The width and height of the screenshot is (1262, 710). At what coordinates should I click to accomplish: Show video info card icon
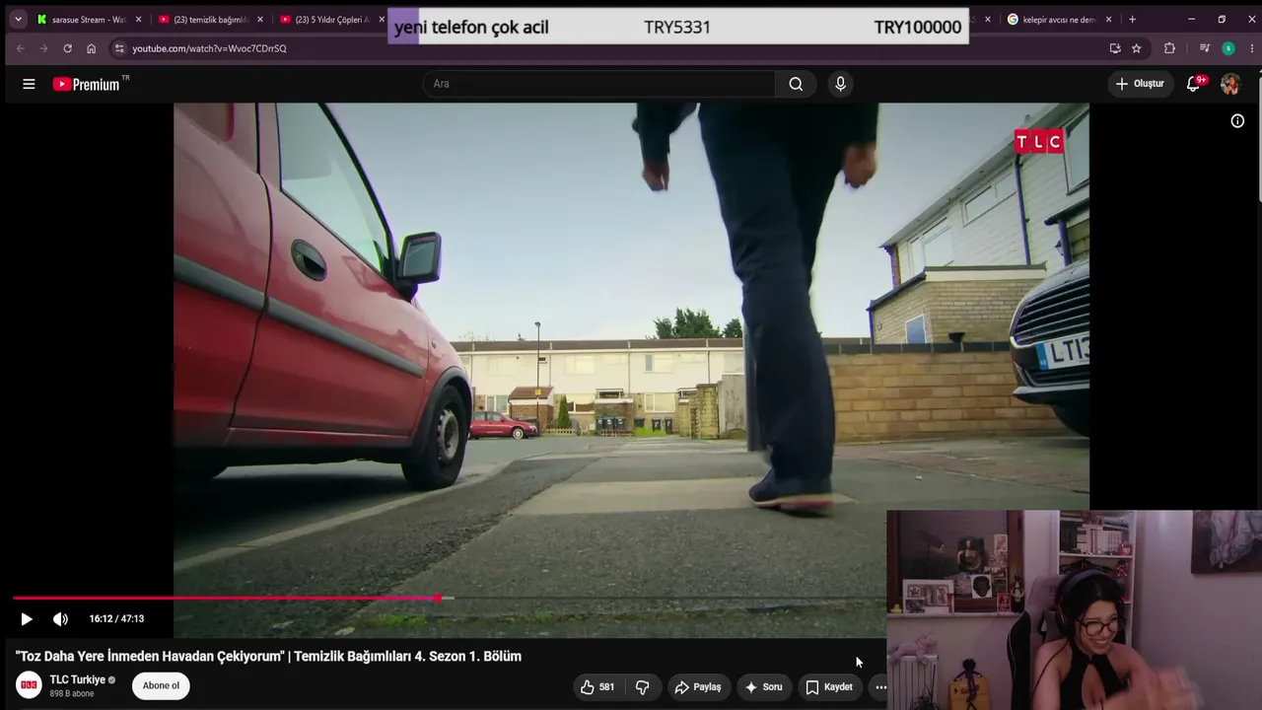1237,121
